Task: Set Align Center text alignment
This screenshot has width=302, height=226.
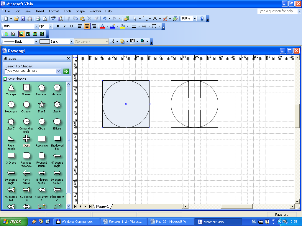Action: click(x=87, y=26)
